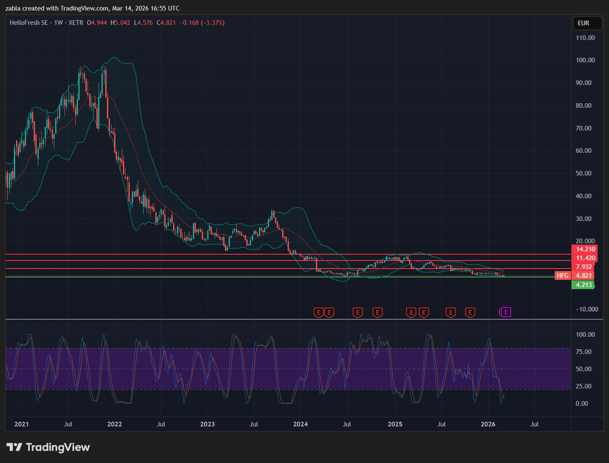This screenshot has height=463, width=609.
Task: Click the HelloFresh SE symbol title
Action: pyautogui.click(x=29, y=23)
